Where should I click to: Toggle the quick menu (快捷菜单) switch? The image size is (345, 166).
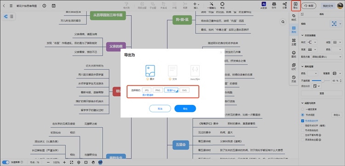pos(6,162)
